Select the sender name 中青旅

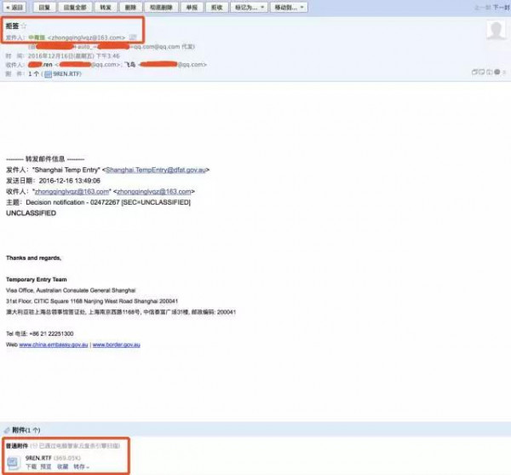(x=37, y=38)
